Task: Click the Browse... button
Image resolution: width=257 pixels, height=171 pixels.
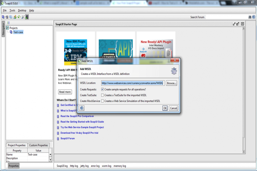Action: coord(171,83)
